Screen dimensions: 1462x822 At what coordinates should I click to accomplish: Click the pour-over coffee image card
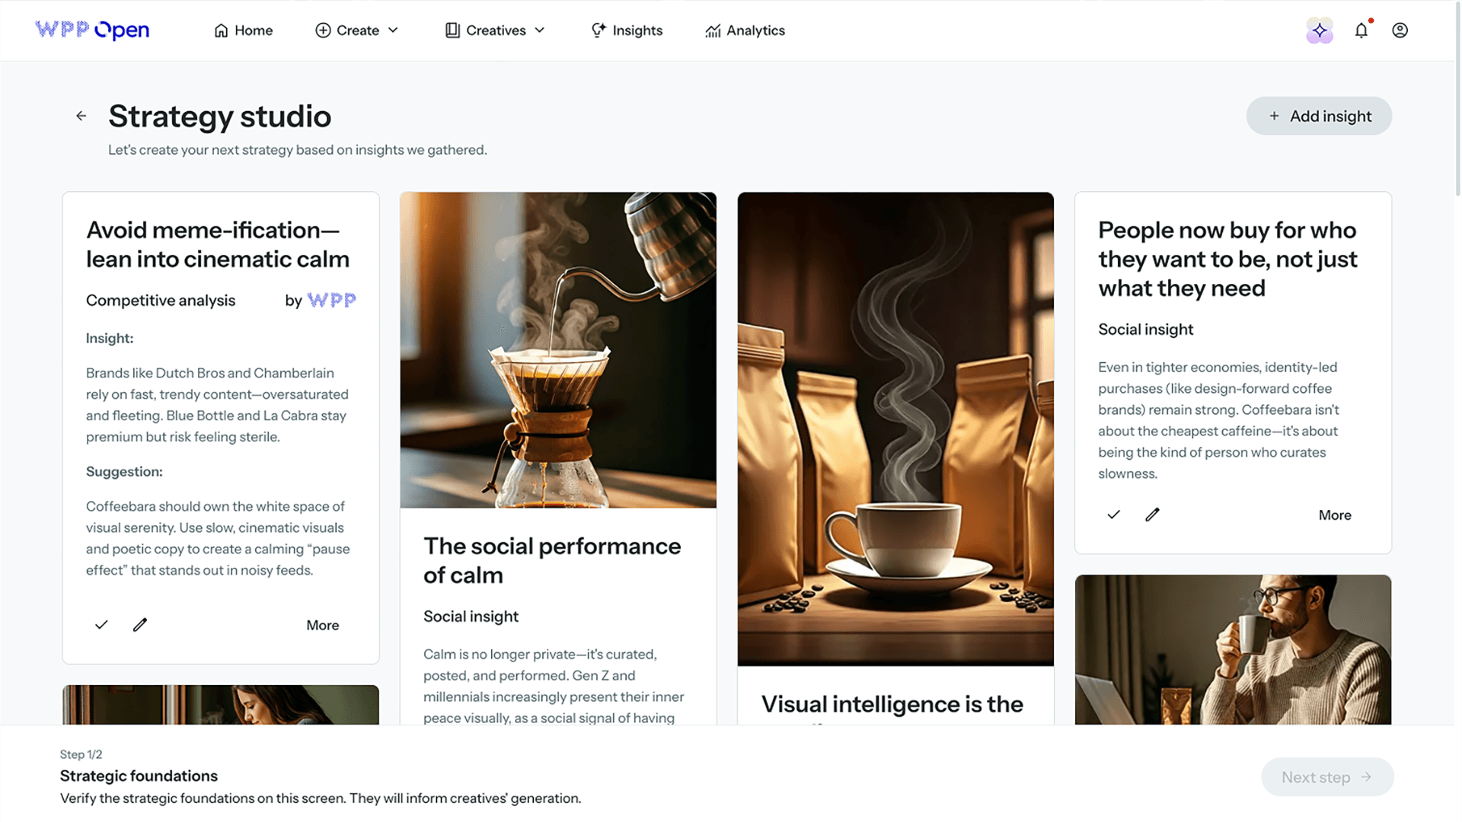pos(557,349)
